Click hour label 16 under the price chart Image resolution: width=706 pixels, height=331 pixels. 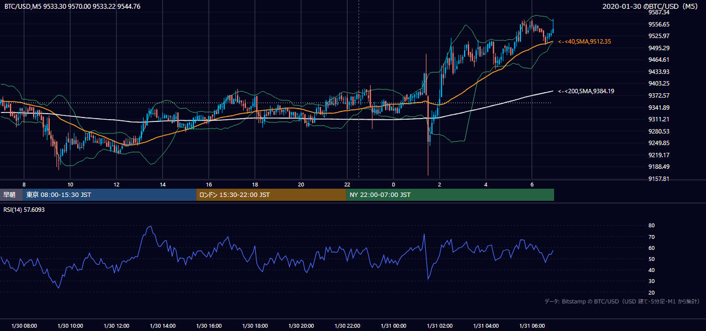pyautogui.click(x=208, y=184)
